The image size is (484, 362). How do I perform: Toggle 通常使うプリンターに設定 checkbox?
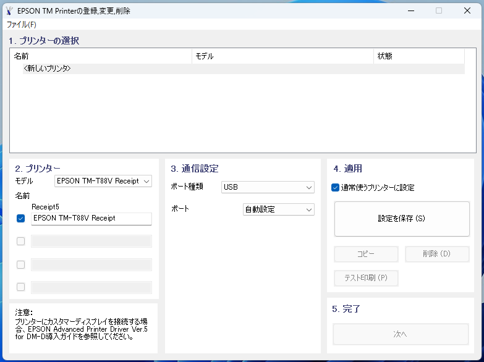point(335,188)
